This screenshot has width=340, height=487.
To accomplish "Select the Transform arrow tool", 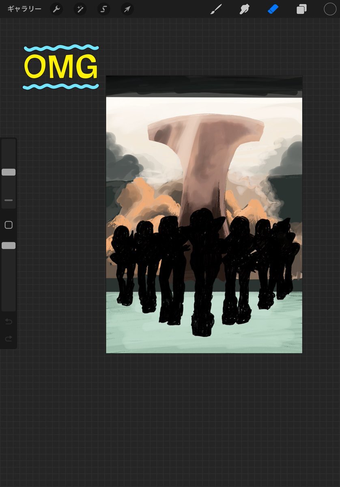I will (x=127, y=9).
